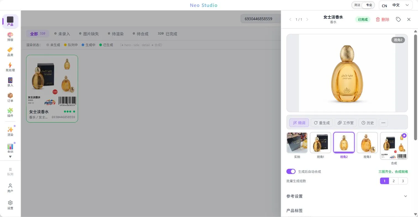
Task: Click the 重生成 regenerate button
Action: coord(322,123)
